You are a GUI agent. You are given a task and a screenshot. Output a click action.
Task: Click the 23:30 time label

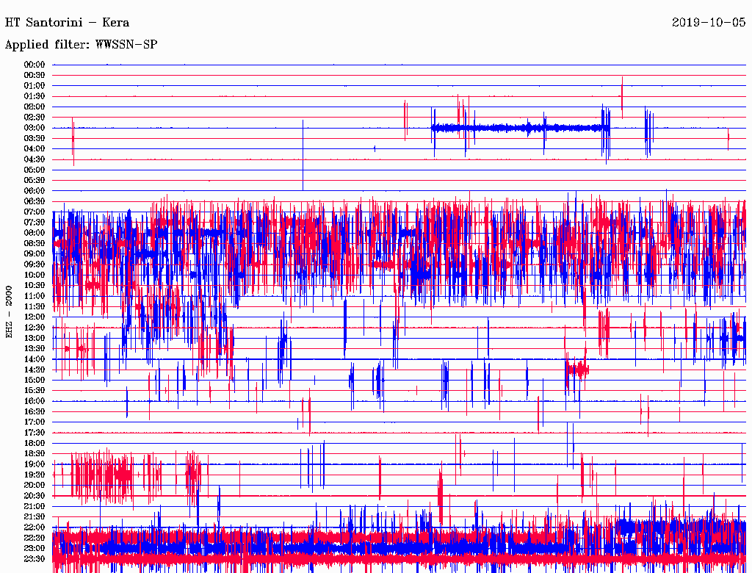pos(35,558)
